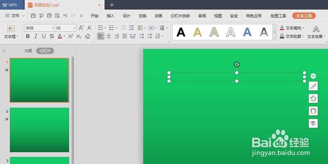Open 文本效果 text effects menu
Image resolution: width=328 pixels, height=164 pixels.
coord(316,32)
